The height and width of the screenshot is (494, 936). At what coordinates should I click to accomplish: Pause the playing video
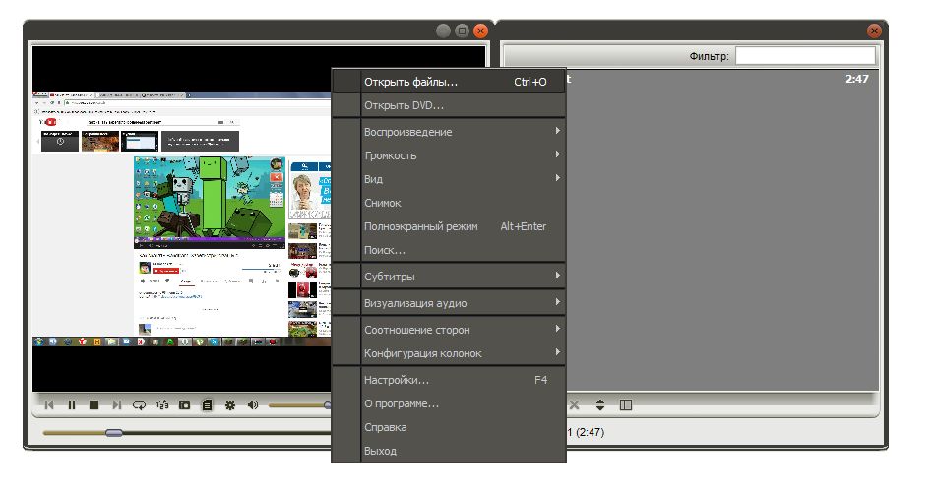[x=72, y=405]
